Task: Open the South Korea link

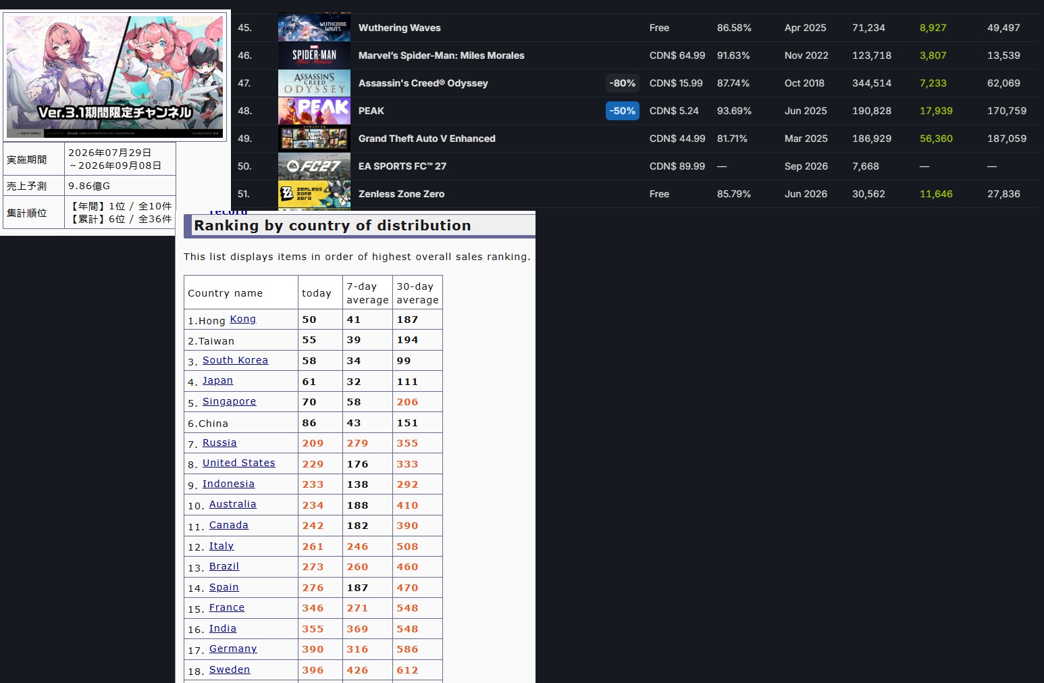Action: tap(235, 360)
